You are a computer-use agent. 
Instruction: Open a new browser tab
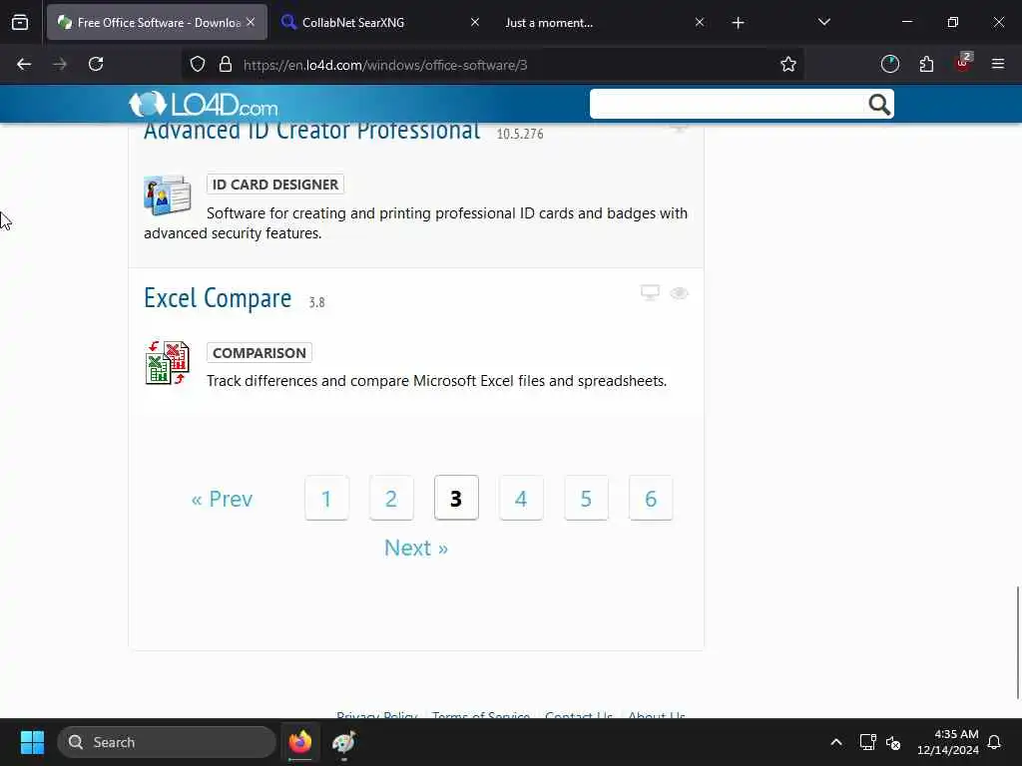point(738,23)
